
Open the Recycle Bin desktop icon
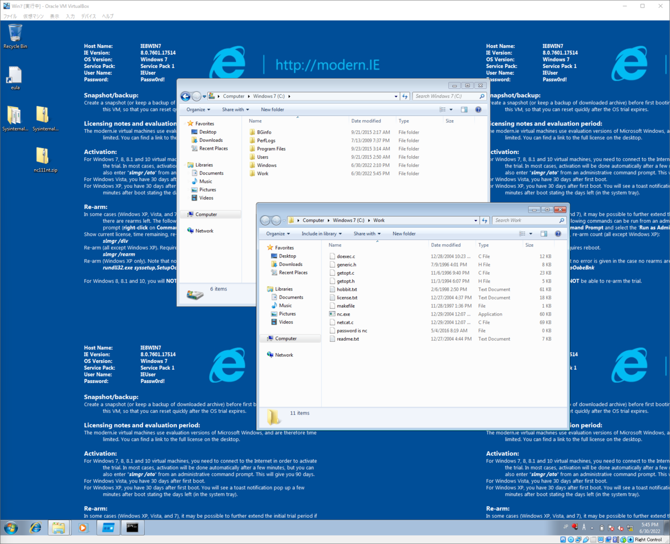[15, 36]
